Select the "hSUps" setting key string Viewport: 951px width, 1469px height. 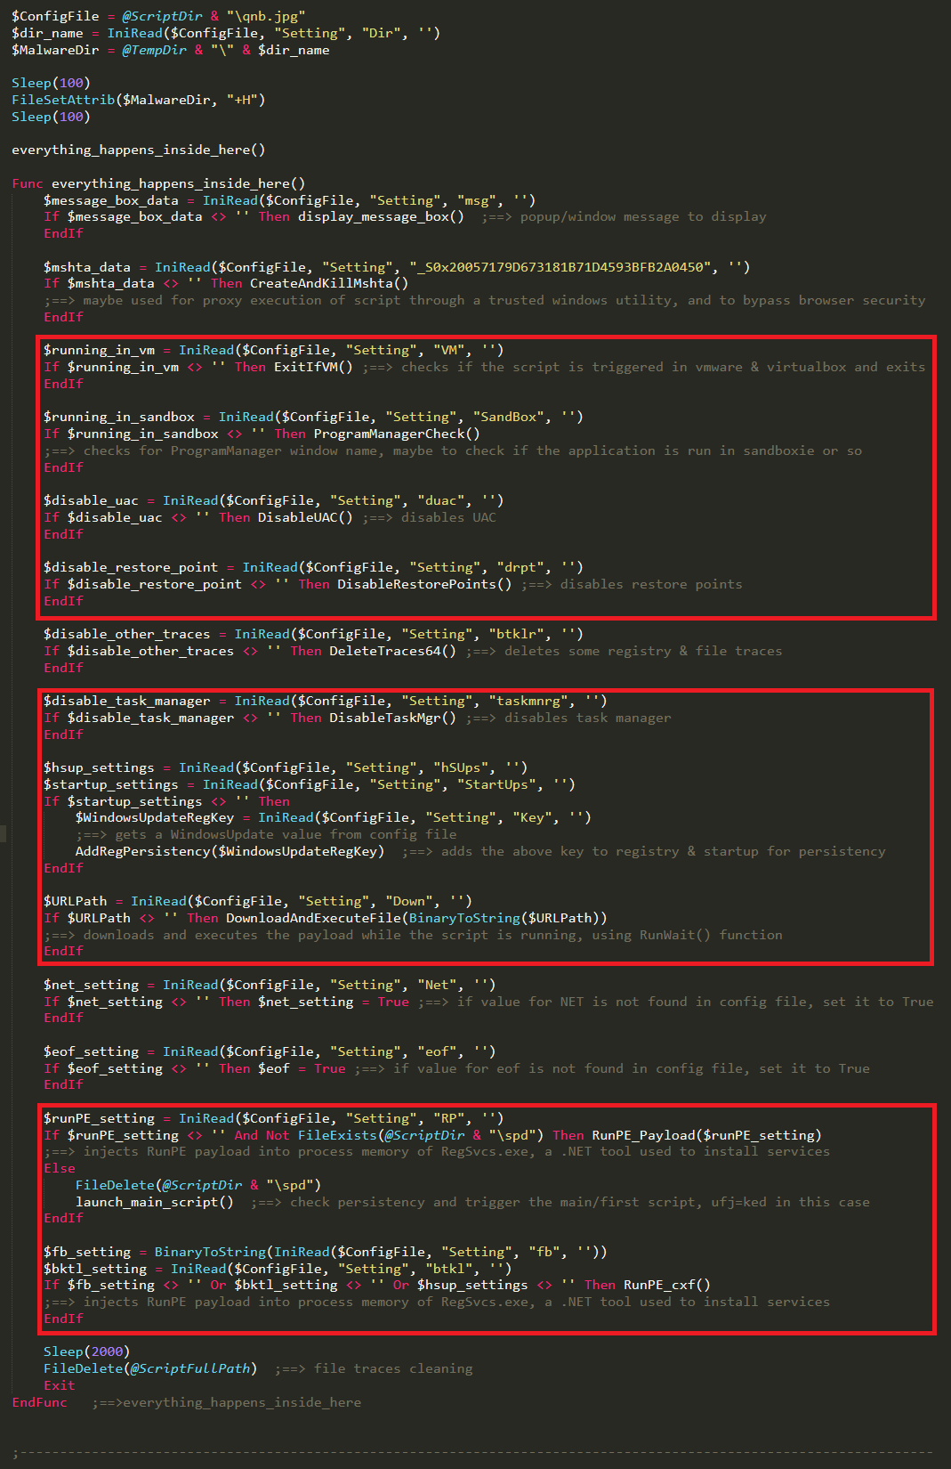click(461, 767)
